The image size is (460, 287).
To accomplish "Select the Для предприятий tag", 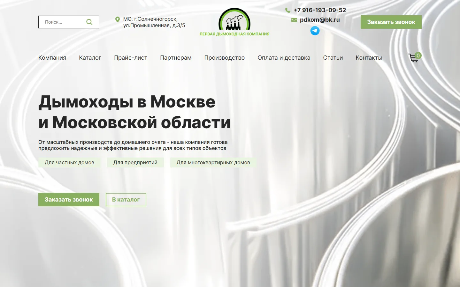I will coord(135,163).
